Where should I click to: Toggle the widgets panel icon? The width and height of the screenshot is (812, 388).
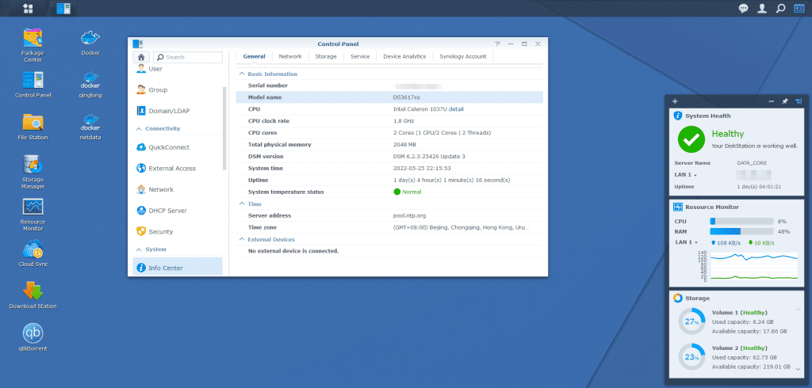[799, 8]
